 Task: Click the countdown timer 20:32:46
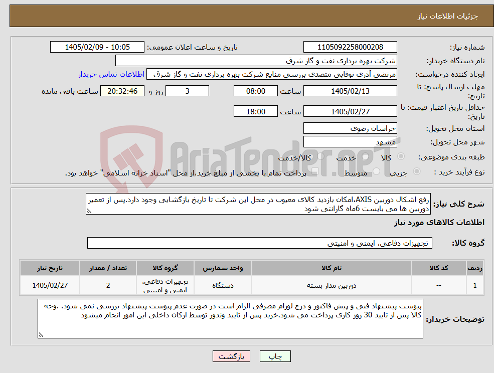(x=122, y=91)
